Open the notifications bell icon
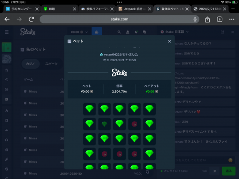The width and height of the screenshot is (239, 179). point(136,32)
